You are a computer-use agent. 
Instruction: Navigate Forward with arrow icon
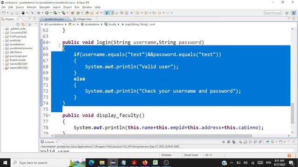coord(168,13)
